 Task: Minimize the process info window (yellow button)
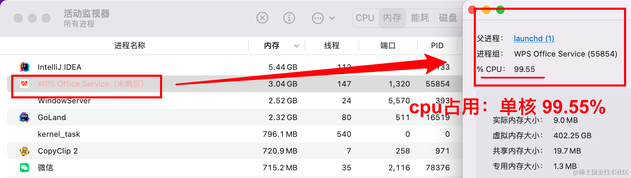[x=486, y=10]
